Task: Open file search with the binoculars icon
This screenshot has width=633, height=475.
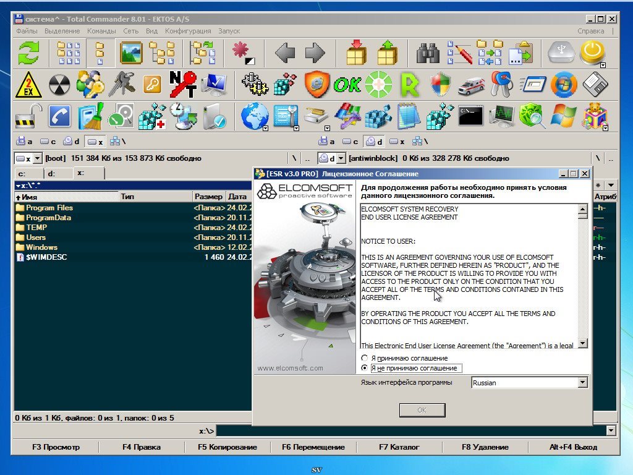Action: pos(428,53)
